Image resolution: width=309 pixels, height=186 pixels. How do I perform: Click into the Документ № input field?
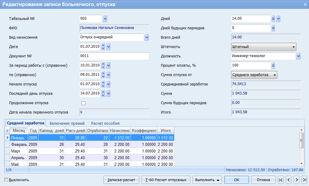click(114, 56)
